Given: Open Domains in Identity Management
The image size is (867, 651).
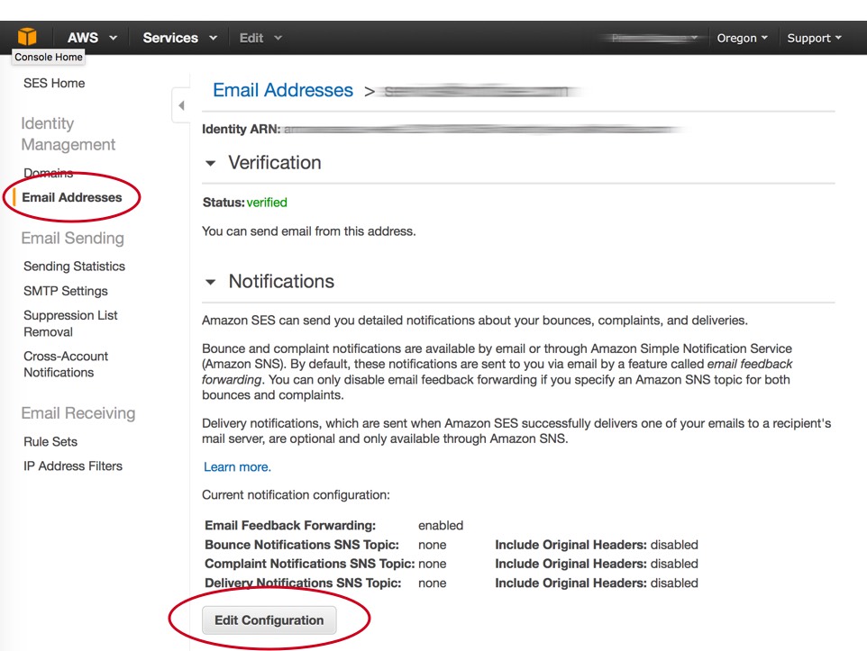Looking at the screenshot, I should tap(48, 173).
